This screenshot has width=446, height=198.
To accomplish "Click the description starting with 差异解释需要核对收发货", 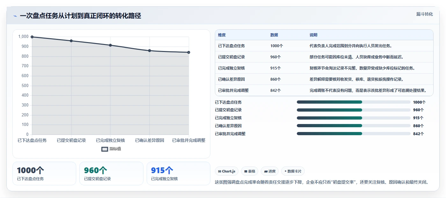I will (356, 79).
